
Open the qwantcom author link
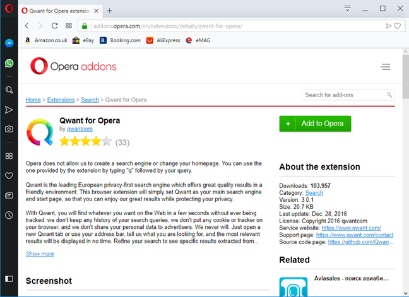coord(80,129)
